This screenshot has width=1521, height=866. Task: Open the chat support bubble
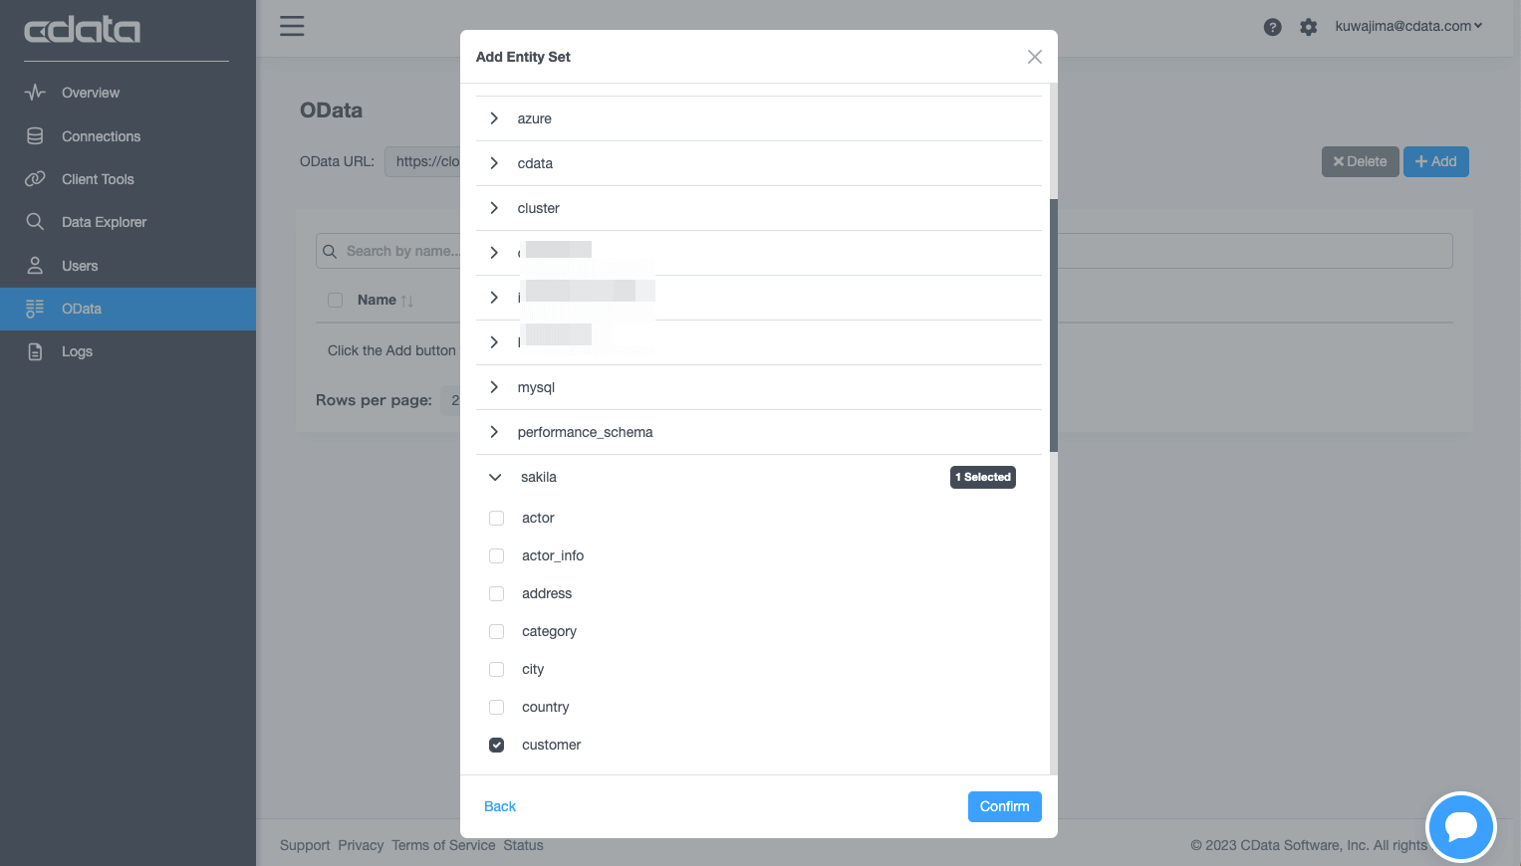pyautogui.click(x=1460, y=826)
